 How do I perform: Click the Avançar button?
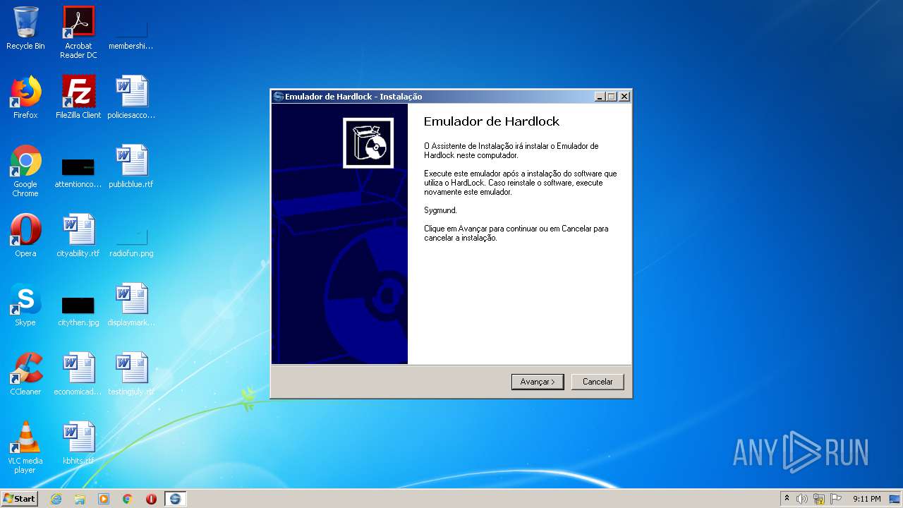point(538,382)
